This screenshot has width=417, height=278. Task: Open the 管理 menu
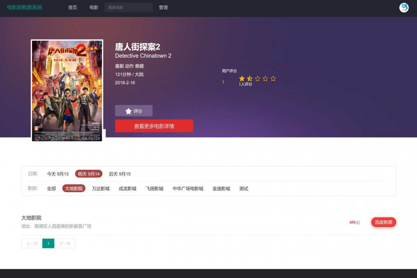(164, 8)
